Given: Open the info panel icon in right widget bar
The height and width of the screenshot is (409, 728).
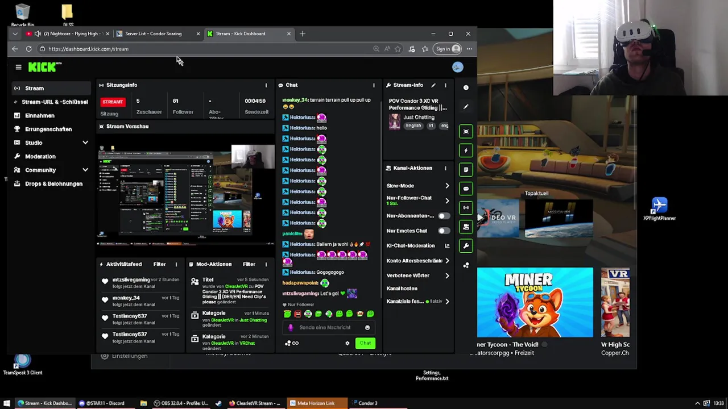Looking at the screenshot, I should pos(466,87).
